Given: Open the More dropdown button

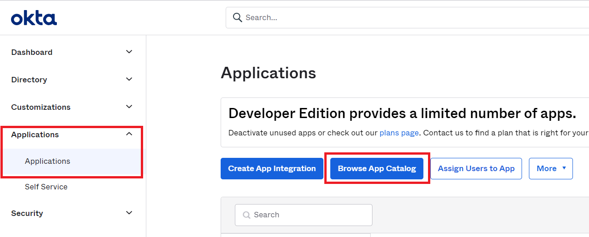Looking at the screenshot, I should coord(551,168).
